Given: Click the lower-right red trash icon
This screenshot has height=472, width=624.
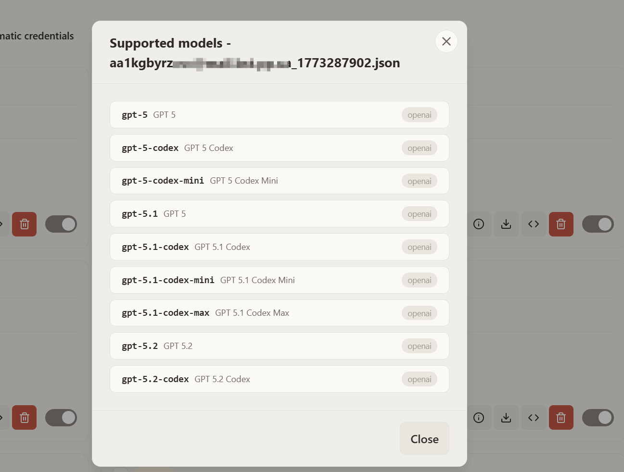Looking at the screenshot, I should tap(561, 418).
